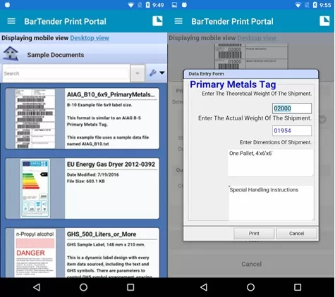
Task: Click Date Modified 7/19/2016 text
Action: click(92, 175)
